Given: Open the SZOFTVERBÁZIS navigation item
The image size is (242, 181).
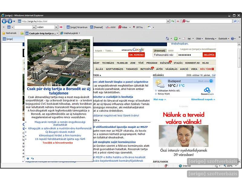Looking at the screenshot, I should point(115,69).
